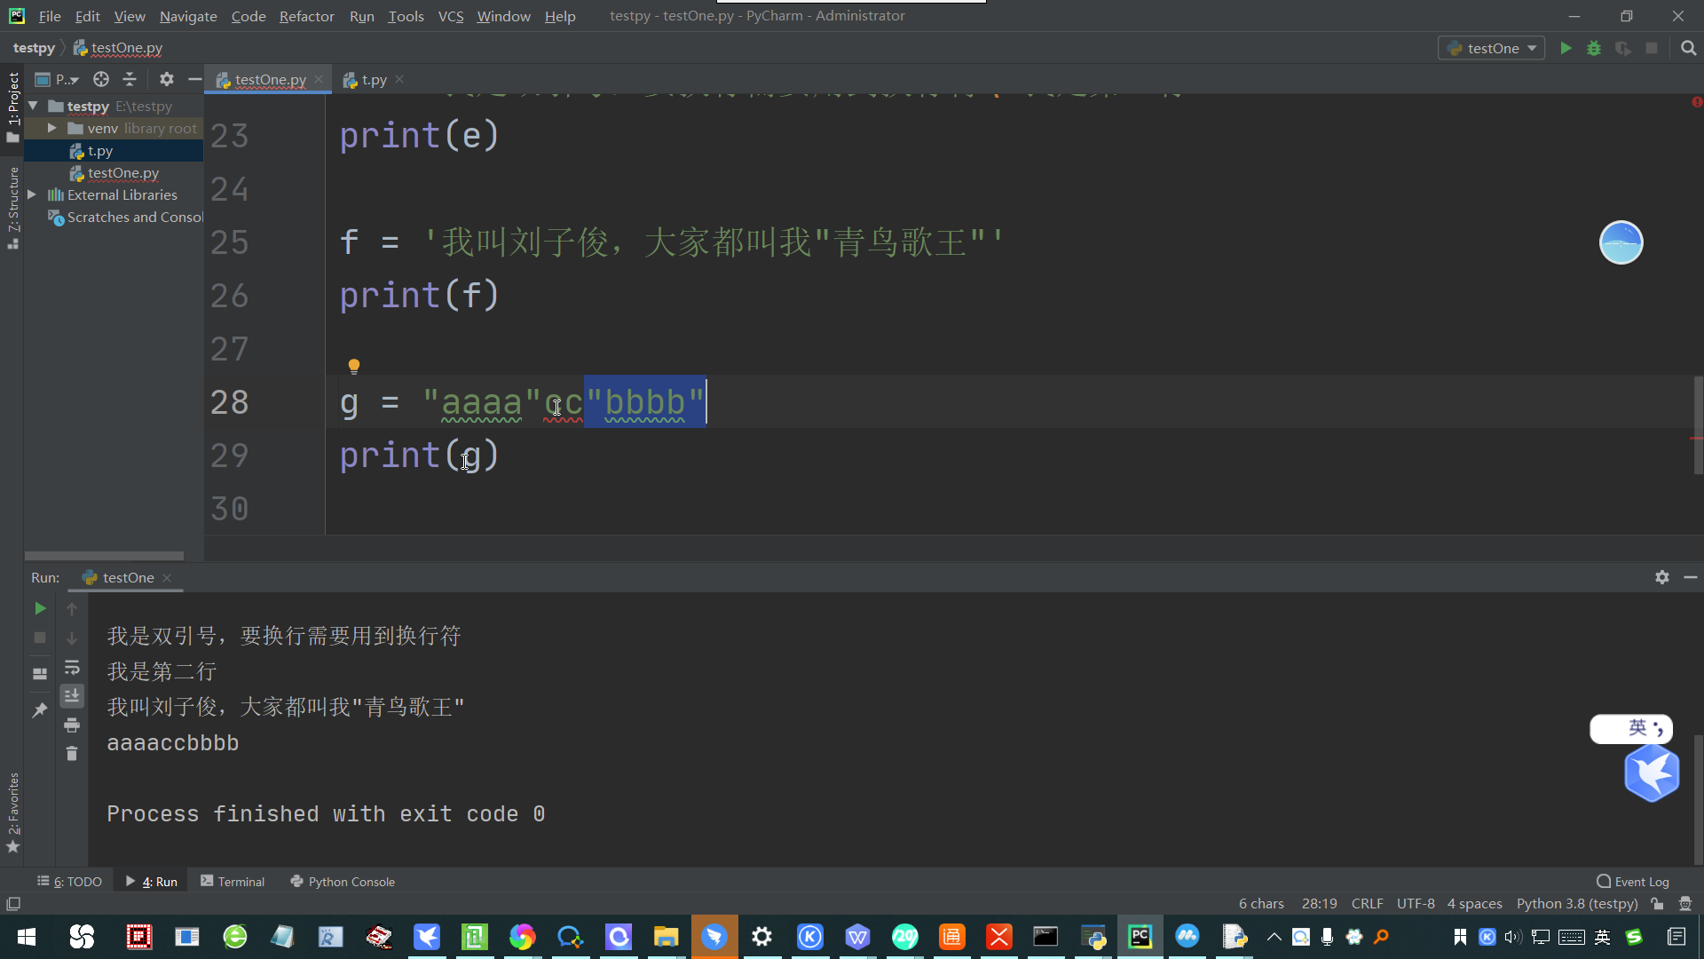1704x959 pixels.
Task: Click the green Run button in toolbar
Action: [x=1566, y=48]
